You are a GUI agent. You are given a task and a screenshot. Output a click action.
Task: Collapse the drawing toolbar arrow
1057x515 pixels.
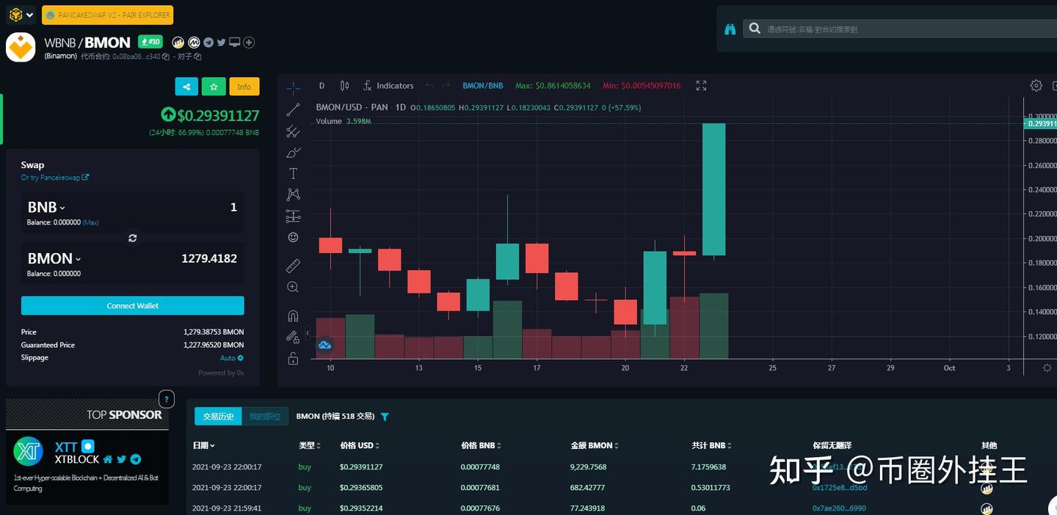click(x=308, y=333)
